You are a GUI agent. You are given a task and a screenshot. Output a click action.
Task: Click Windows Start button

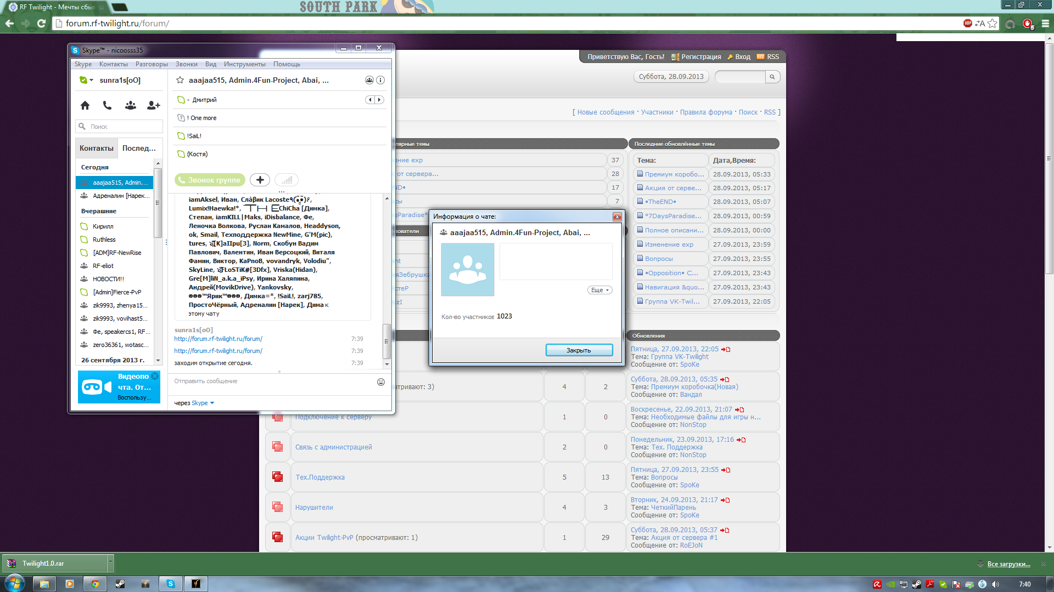pos(14,583)
